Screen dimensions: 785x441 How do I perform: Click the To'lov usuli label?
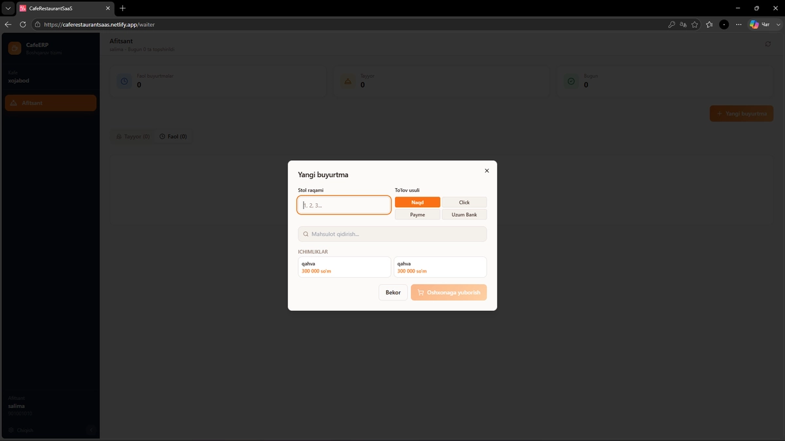point(408,190)
